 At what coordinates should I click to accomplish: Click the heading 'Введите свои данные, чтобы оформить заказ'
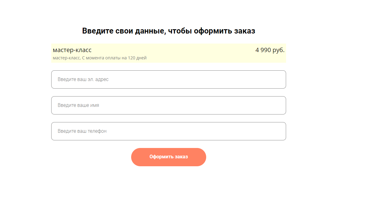point(168,30)
